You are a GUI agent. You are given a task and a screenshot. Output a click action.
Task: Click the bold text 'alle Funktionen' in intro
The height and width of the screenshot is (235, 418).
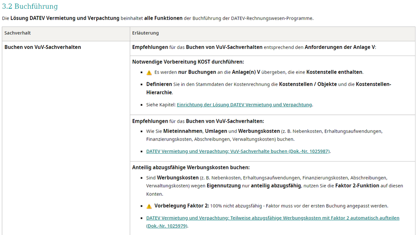(x=163, y=18)
